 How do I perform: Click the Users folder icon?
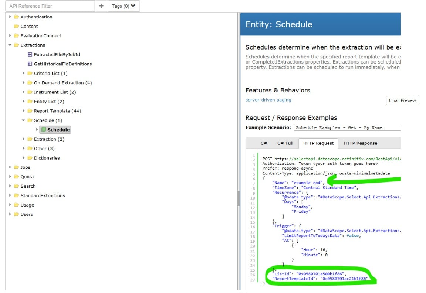pos(17,214)
